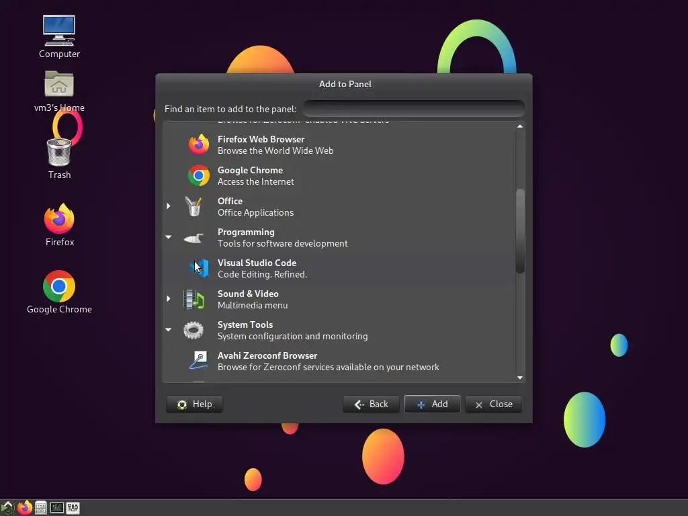Click the Sound & Video multimedia icon
This screenshot has width=688, height=516.
193,299
